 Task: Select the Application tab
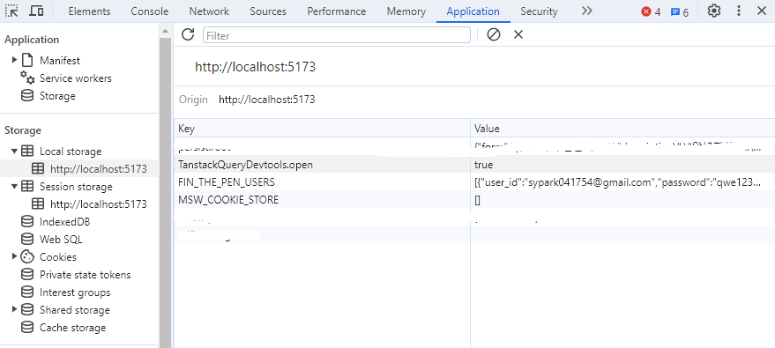coord(473,11)
